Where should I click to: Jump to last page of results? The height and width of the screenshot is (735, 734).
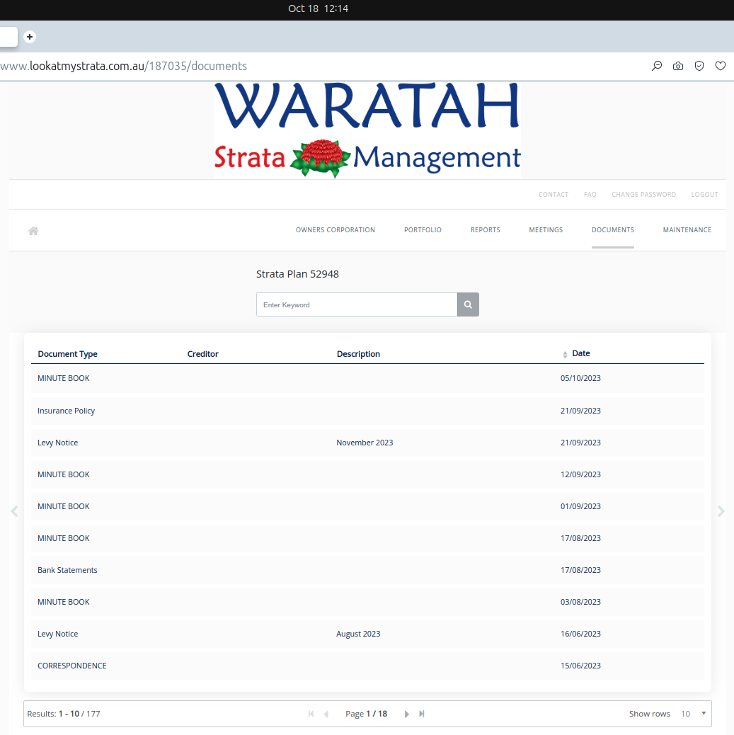coord(422,714)
